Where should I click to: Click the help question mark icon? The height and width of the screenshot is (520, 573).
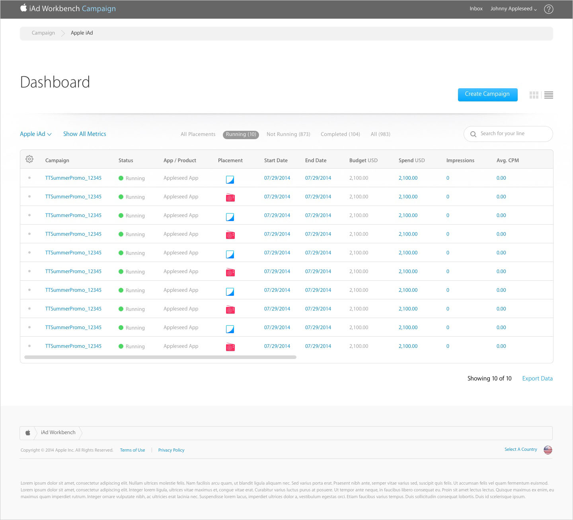point(548,9)
